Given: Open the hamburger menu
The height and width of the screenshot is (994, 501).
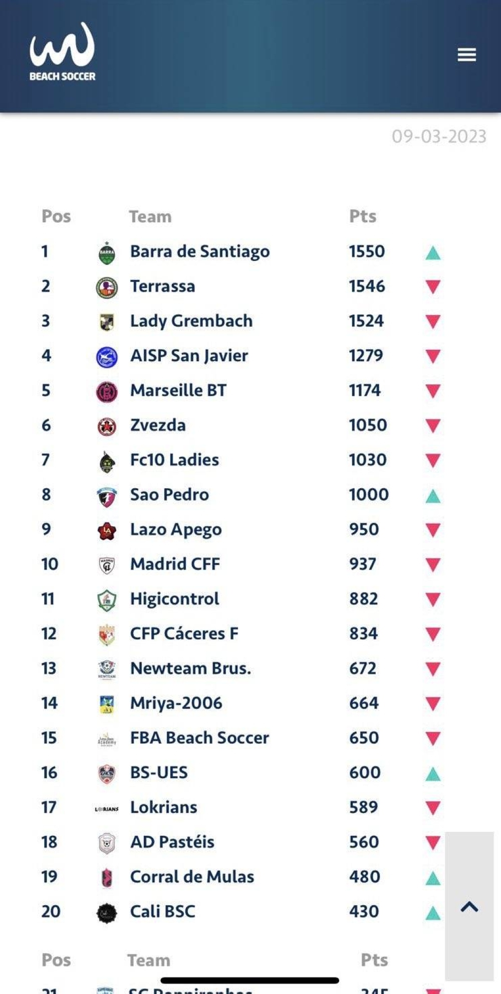Looking at the screenshot, I should [466, 55].
